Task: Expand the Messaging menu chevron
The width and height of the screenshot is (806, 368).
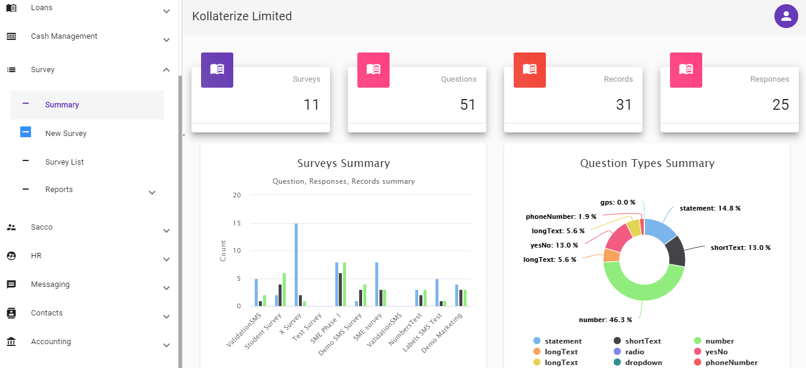Action: [x=166, y=288]
